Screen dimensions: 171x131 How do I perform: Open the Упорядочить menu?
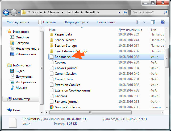[18, 22]
